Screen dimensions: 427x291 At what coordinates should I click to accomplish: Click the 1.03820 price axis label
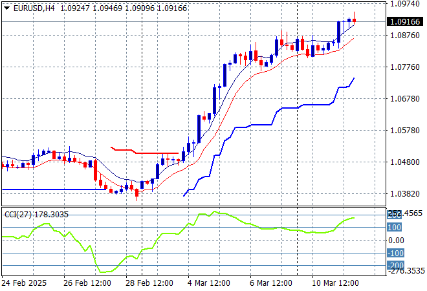[x=406, y=193]
